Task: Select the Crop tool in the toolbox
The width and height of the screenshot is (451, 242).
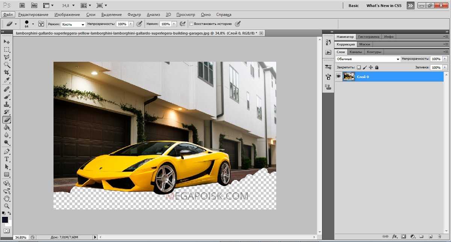Action: 7,73
